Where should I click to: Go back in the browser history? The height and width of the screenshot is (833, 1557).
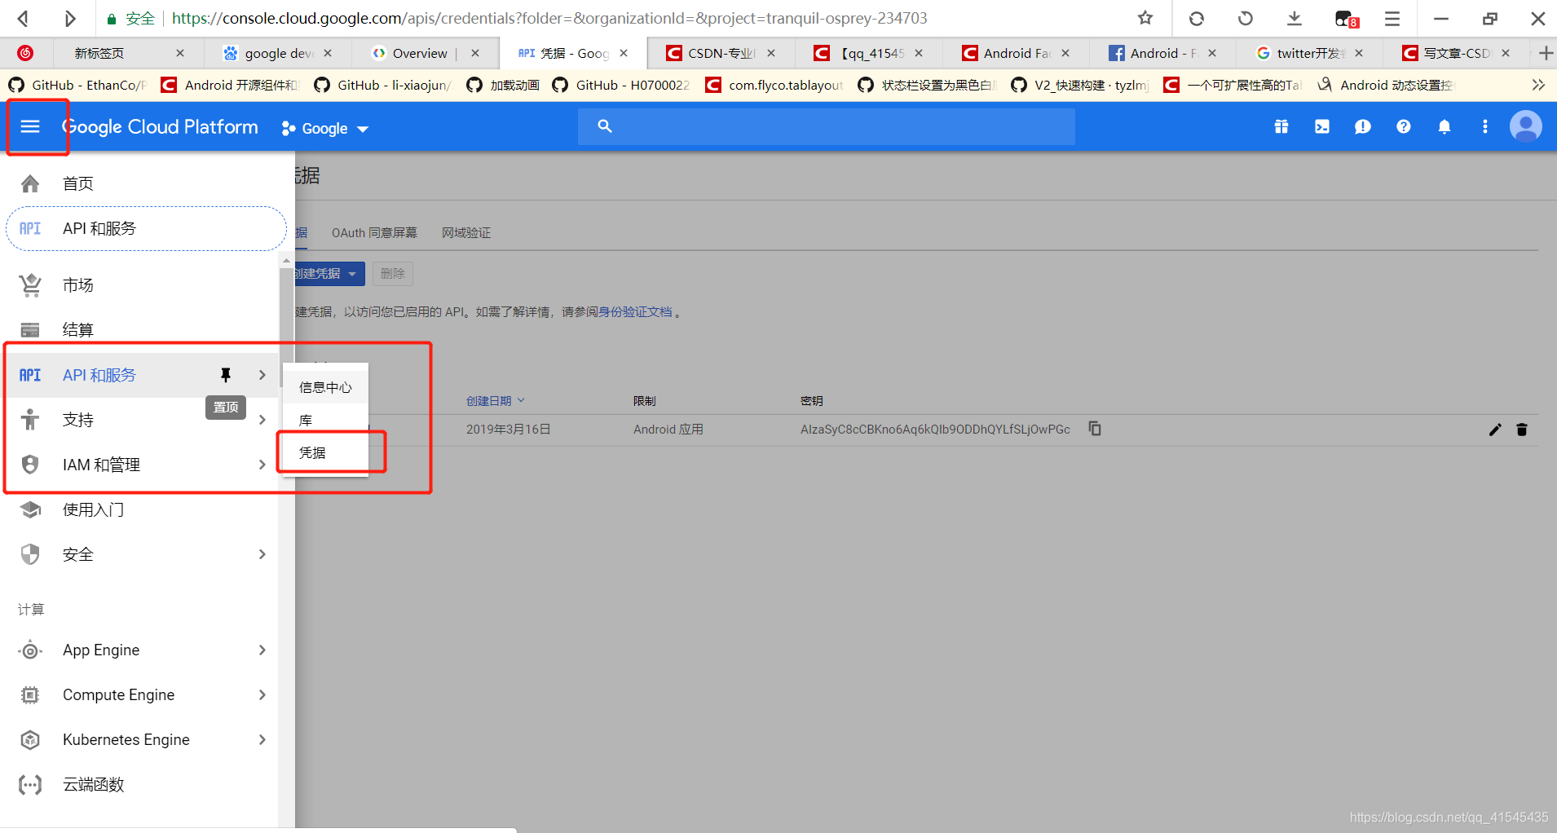pyautogui.click(x=24, y=18)
